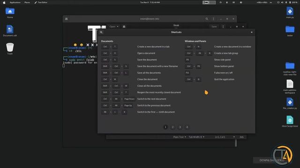Open the Text Editor app menu
Viewport: 300px width, 168px height.
point(41,2)
